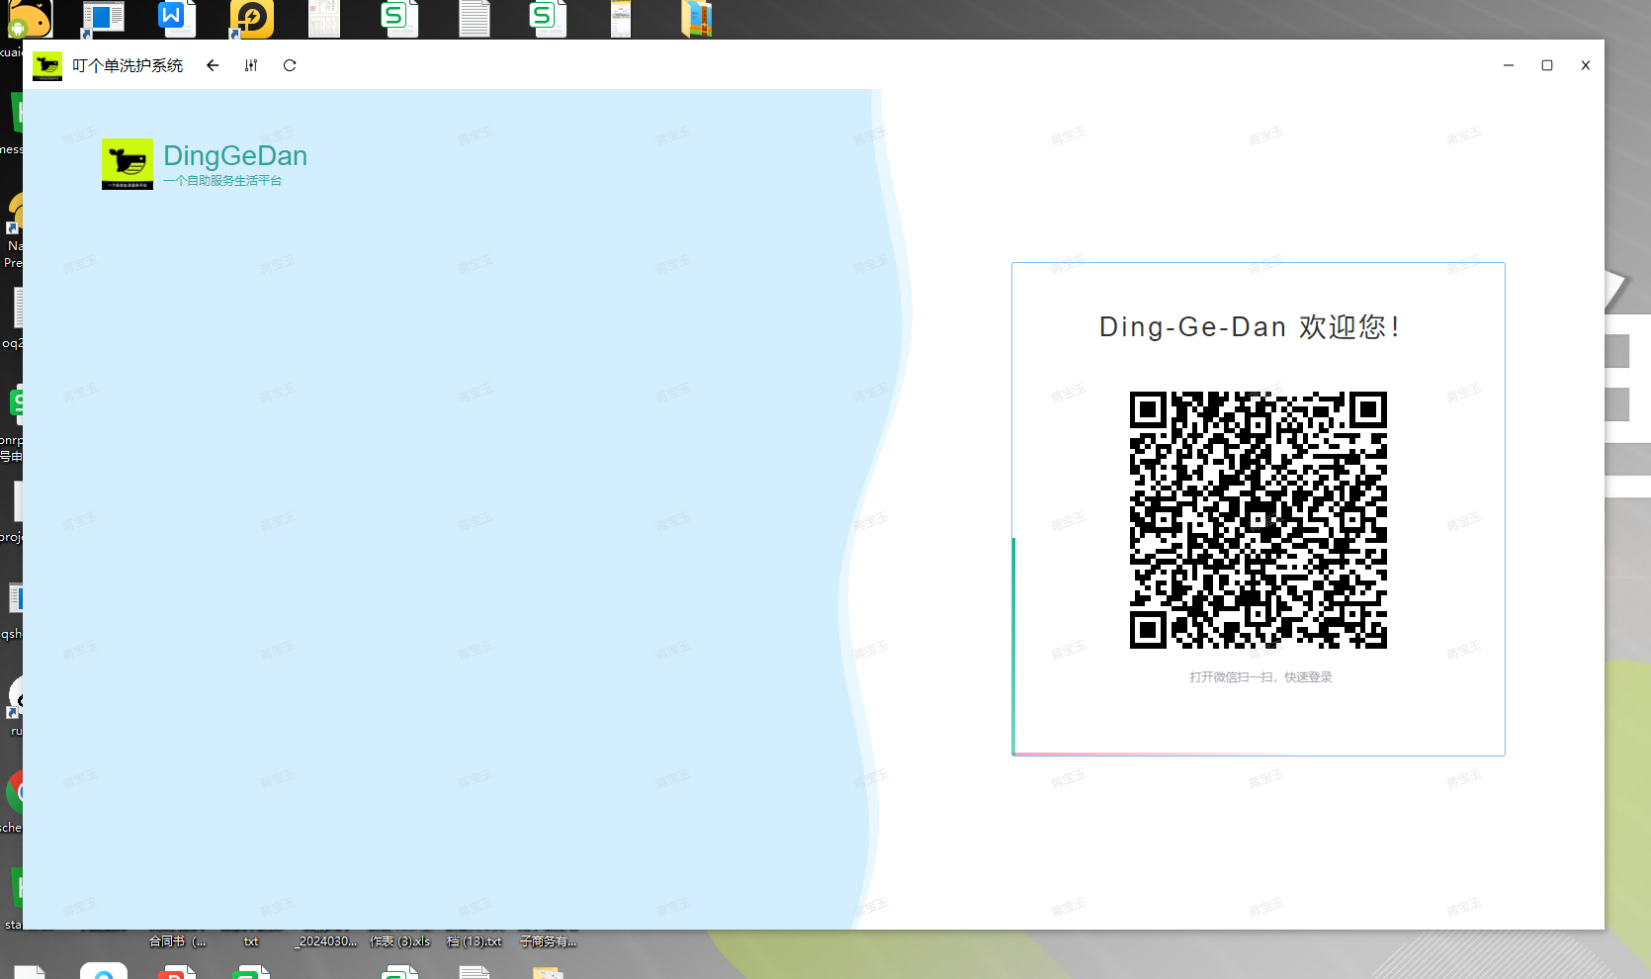Open the yellow Android emulator icon on desktop
This screenshot has height=979, width=1651.
[30, 19]
